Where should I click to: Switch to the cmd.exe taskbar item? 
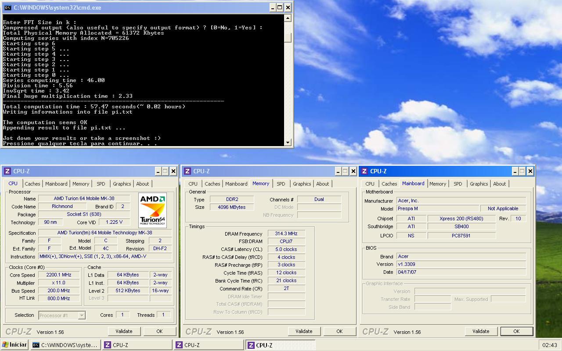[x=65, y=345]
